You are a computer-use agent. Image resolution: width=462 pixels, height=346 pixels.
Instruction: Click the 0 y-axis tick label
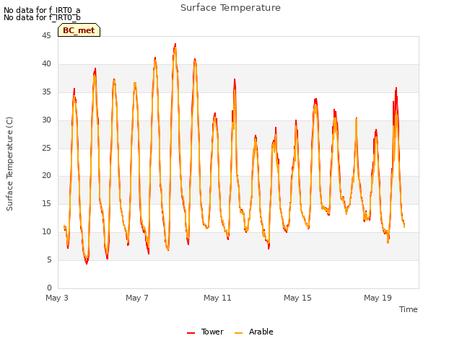49,288
